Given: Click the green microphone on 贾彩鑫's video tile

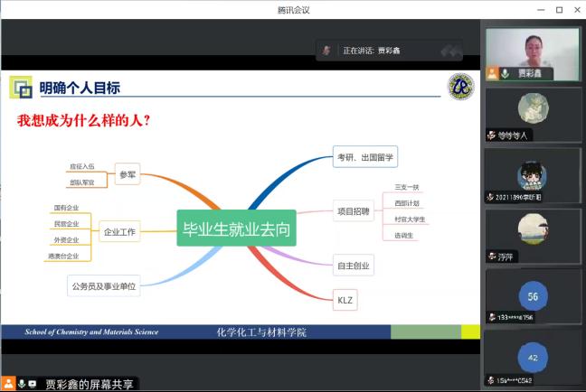Looking at the screenshot, I should pyautogui.click(x=504, y=73).
